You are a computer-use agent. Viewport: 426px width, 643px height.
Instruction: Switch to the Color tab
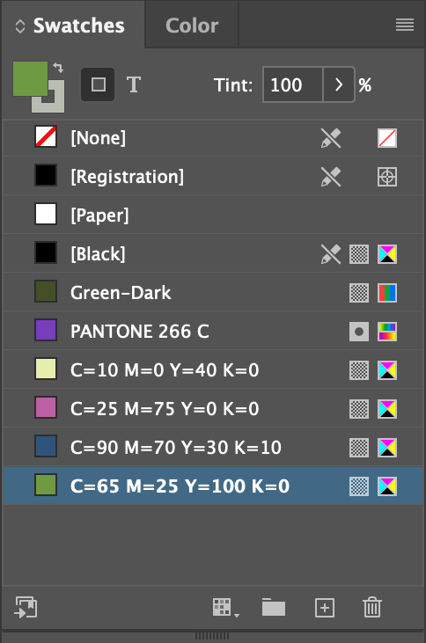(192, 26)
